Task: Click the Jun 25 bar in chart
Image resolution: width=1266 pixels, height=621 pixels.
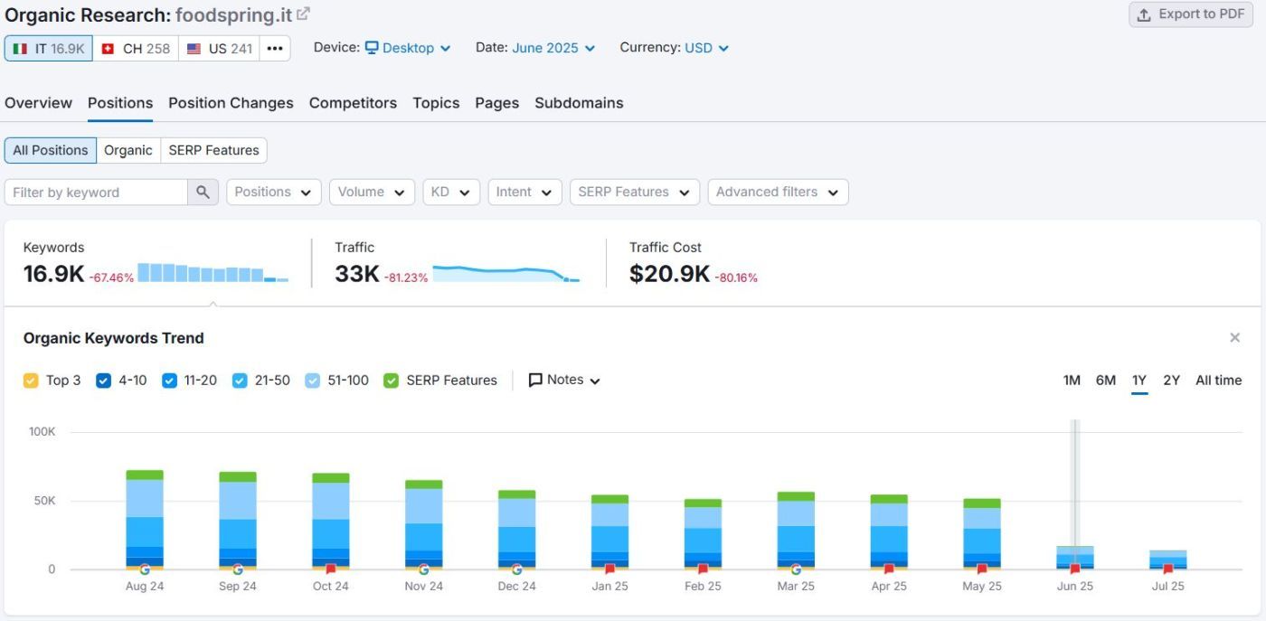Action: click(x=1075, y=557)
